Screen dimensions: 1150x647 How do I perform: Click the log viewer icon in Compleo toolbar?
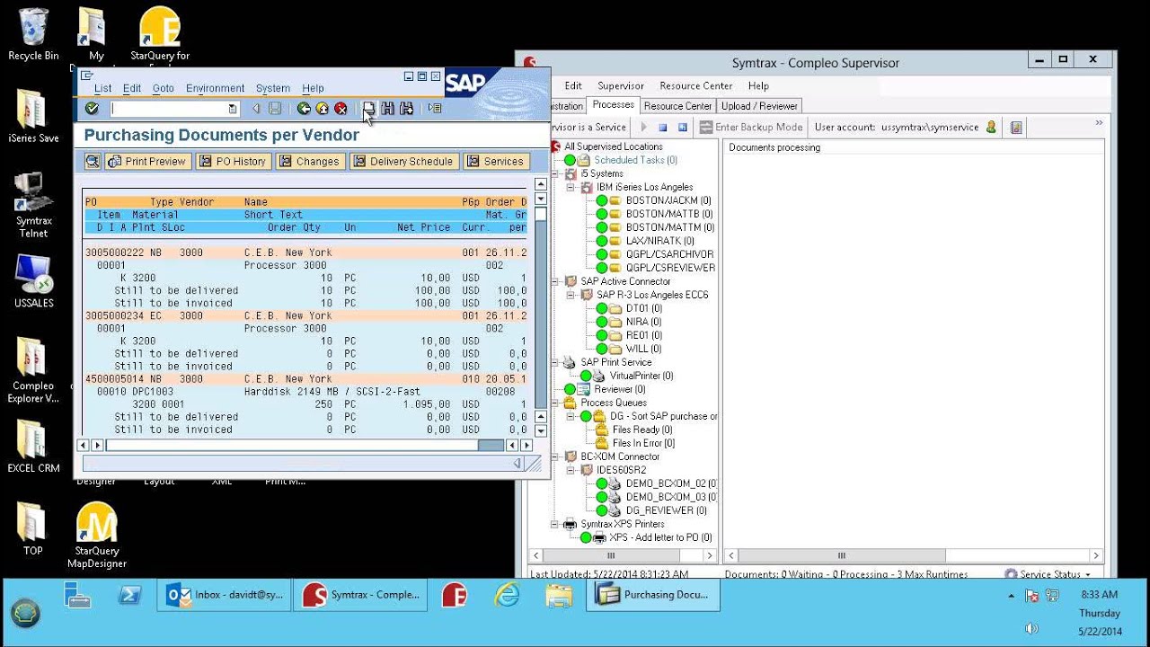(x=1016, y=128)
